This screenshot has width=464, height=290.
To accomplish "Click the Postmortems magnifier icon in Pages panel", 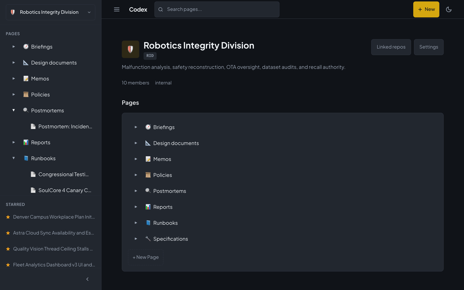I will [x=148, y=191].
